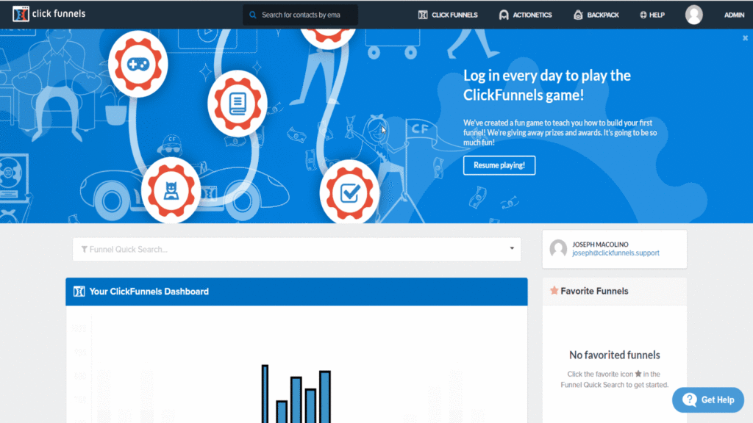
Task: Click joseph@clickfunnels.support email link
Action: click(x=615, y=253)
